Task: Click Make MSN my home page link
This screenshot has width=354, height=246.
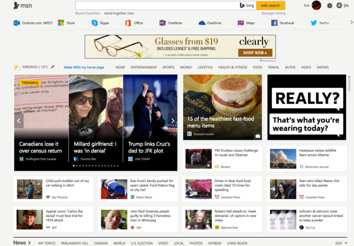Action: click(x=84, y=67)
